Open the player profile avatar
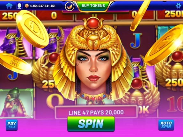 coord(19,6)
